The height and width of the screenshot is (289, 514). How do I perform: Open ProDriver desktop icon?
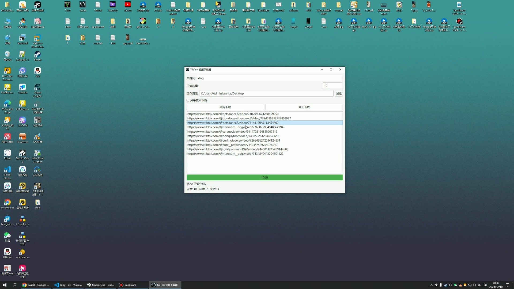[x=22, y=138]
